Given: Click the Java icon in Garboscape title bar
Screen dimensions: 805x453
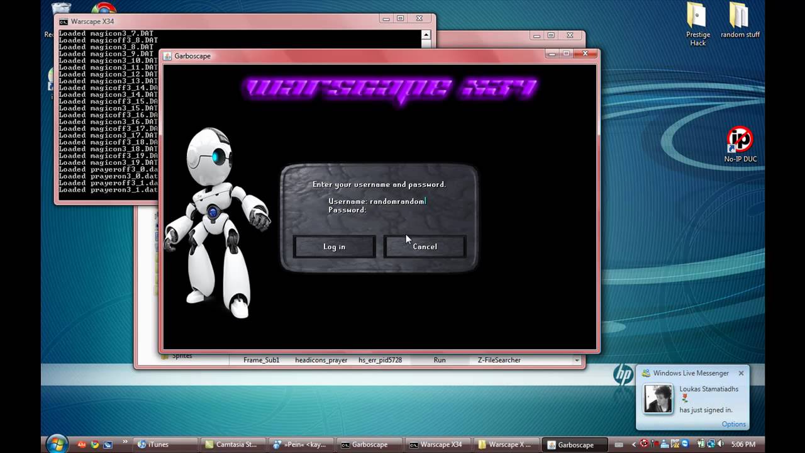Looking at the screenshot, I should coord(167,56).
